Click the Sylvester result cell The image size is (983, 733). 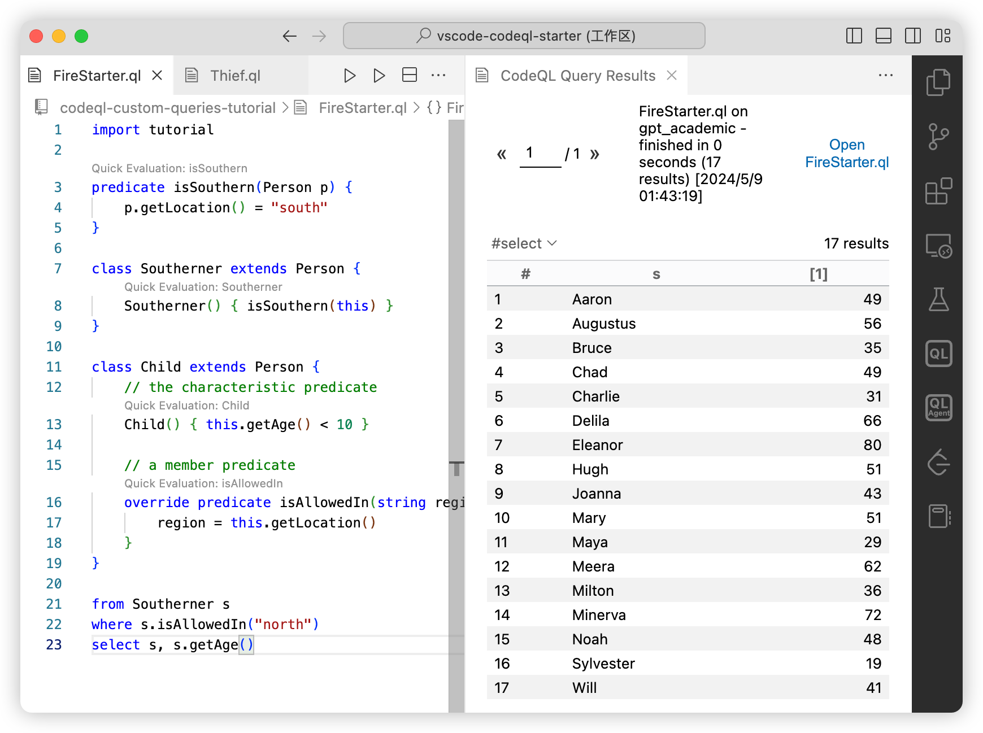(x=603, y=664)
